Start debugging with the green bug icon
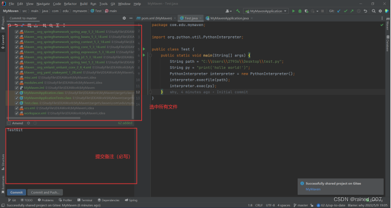The width and height of the screenshot is (391, 208). [x=300, y=11]
